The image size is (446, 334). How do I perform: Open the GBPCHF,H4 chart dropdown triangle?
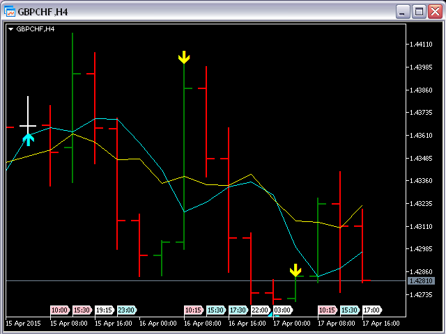point(11,29)
